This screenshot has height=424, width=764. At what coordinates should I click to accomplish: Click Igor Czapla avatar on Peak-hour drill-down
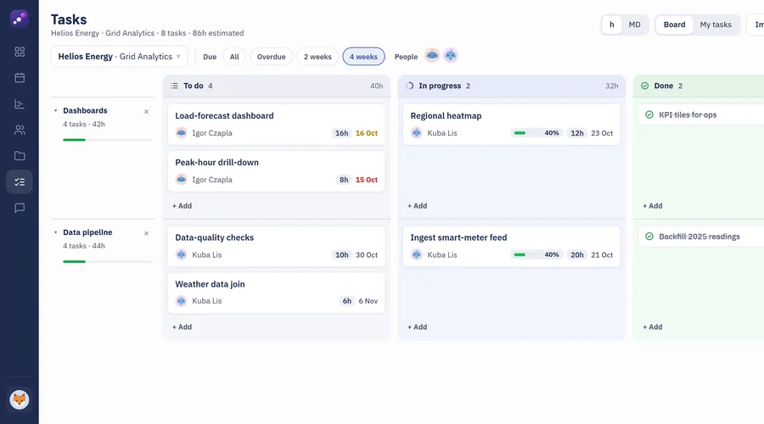click(x=182, y=180)
